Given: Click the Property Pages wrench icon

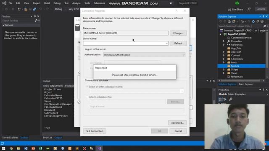Looking at the screenshot, I should click(x=231, y=99).
